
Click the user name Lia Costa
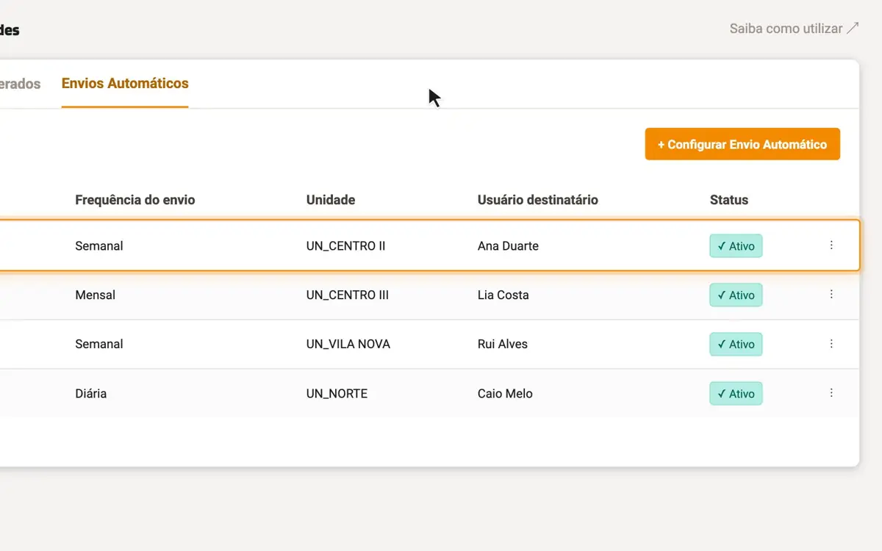503,295
